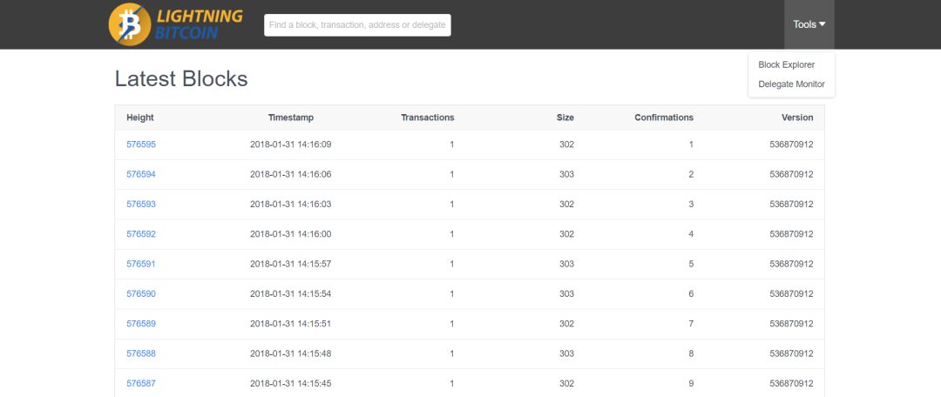Open block 576587

click(x=141, y=383)
